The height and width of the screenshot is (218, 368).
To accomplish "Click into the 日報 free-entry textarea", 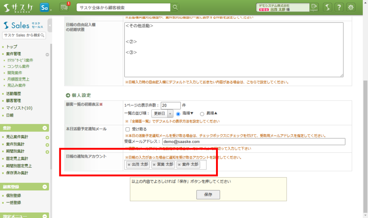I will coord(234,50).
